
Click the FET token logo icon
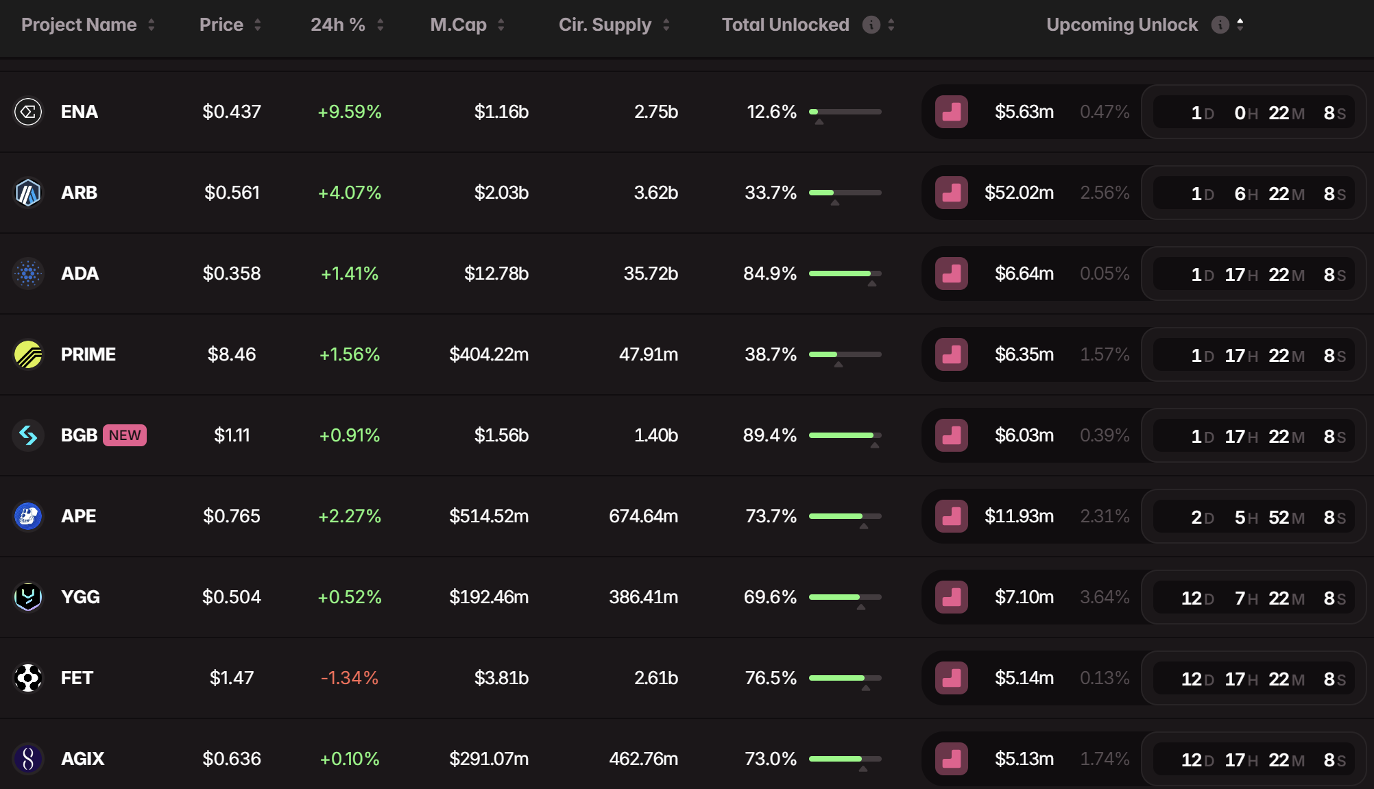pyautogui.click(x=28, y=678)
